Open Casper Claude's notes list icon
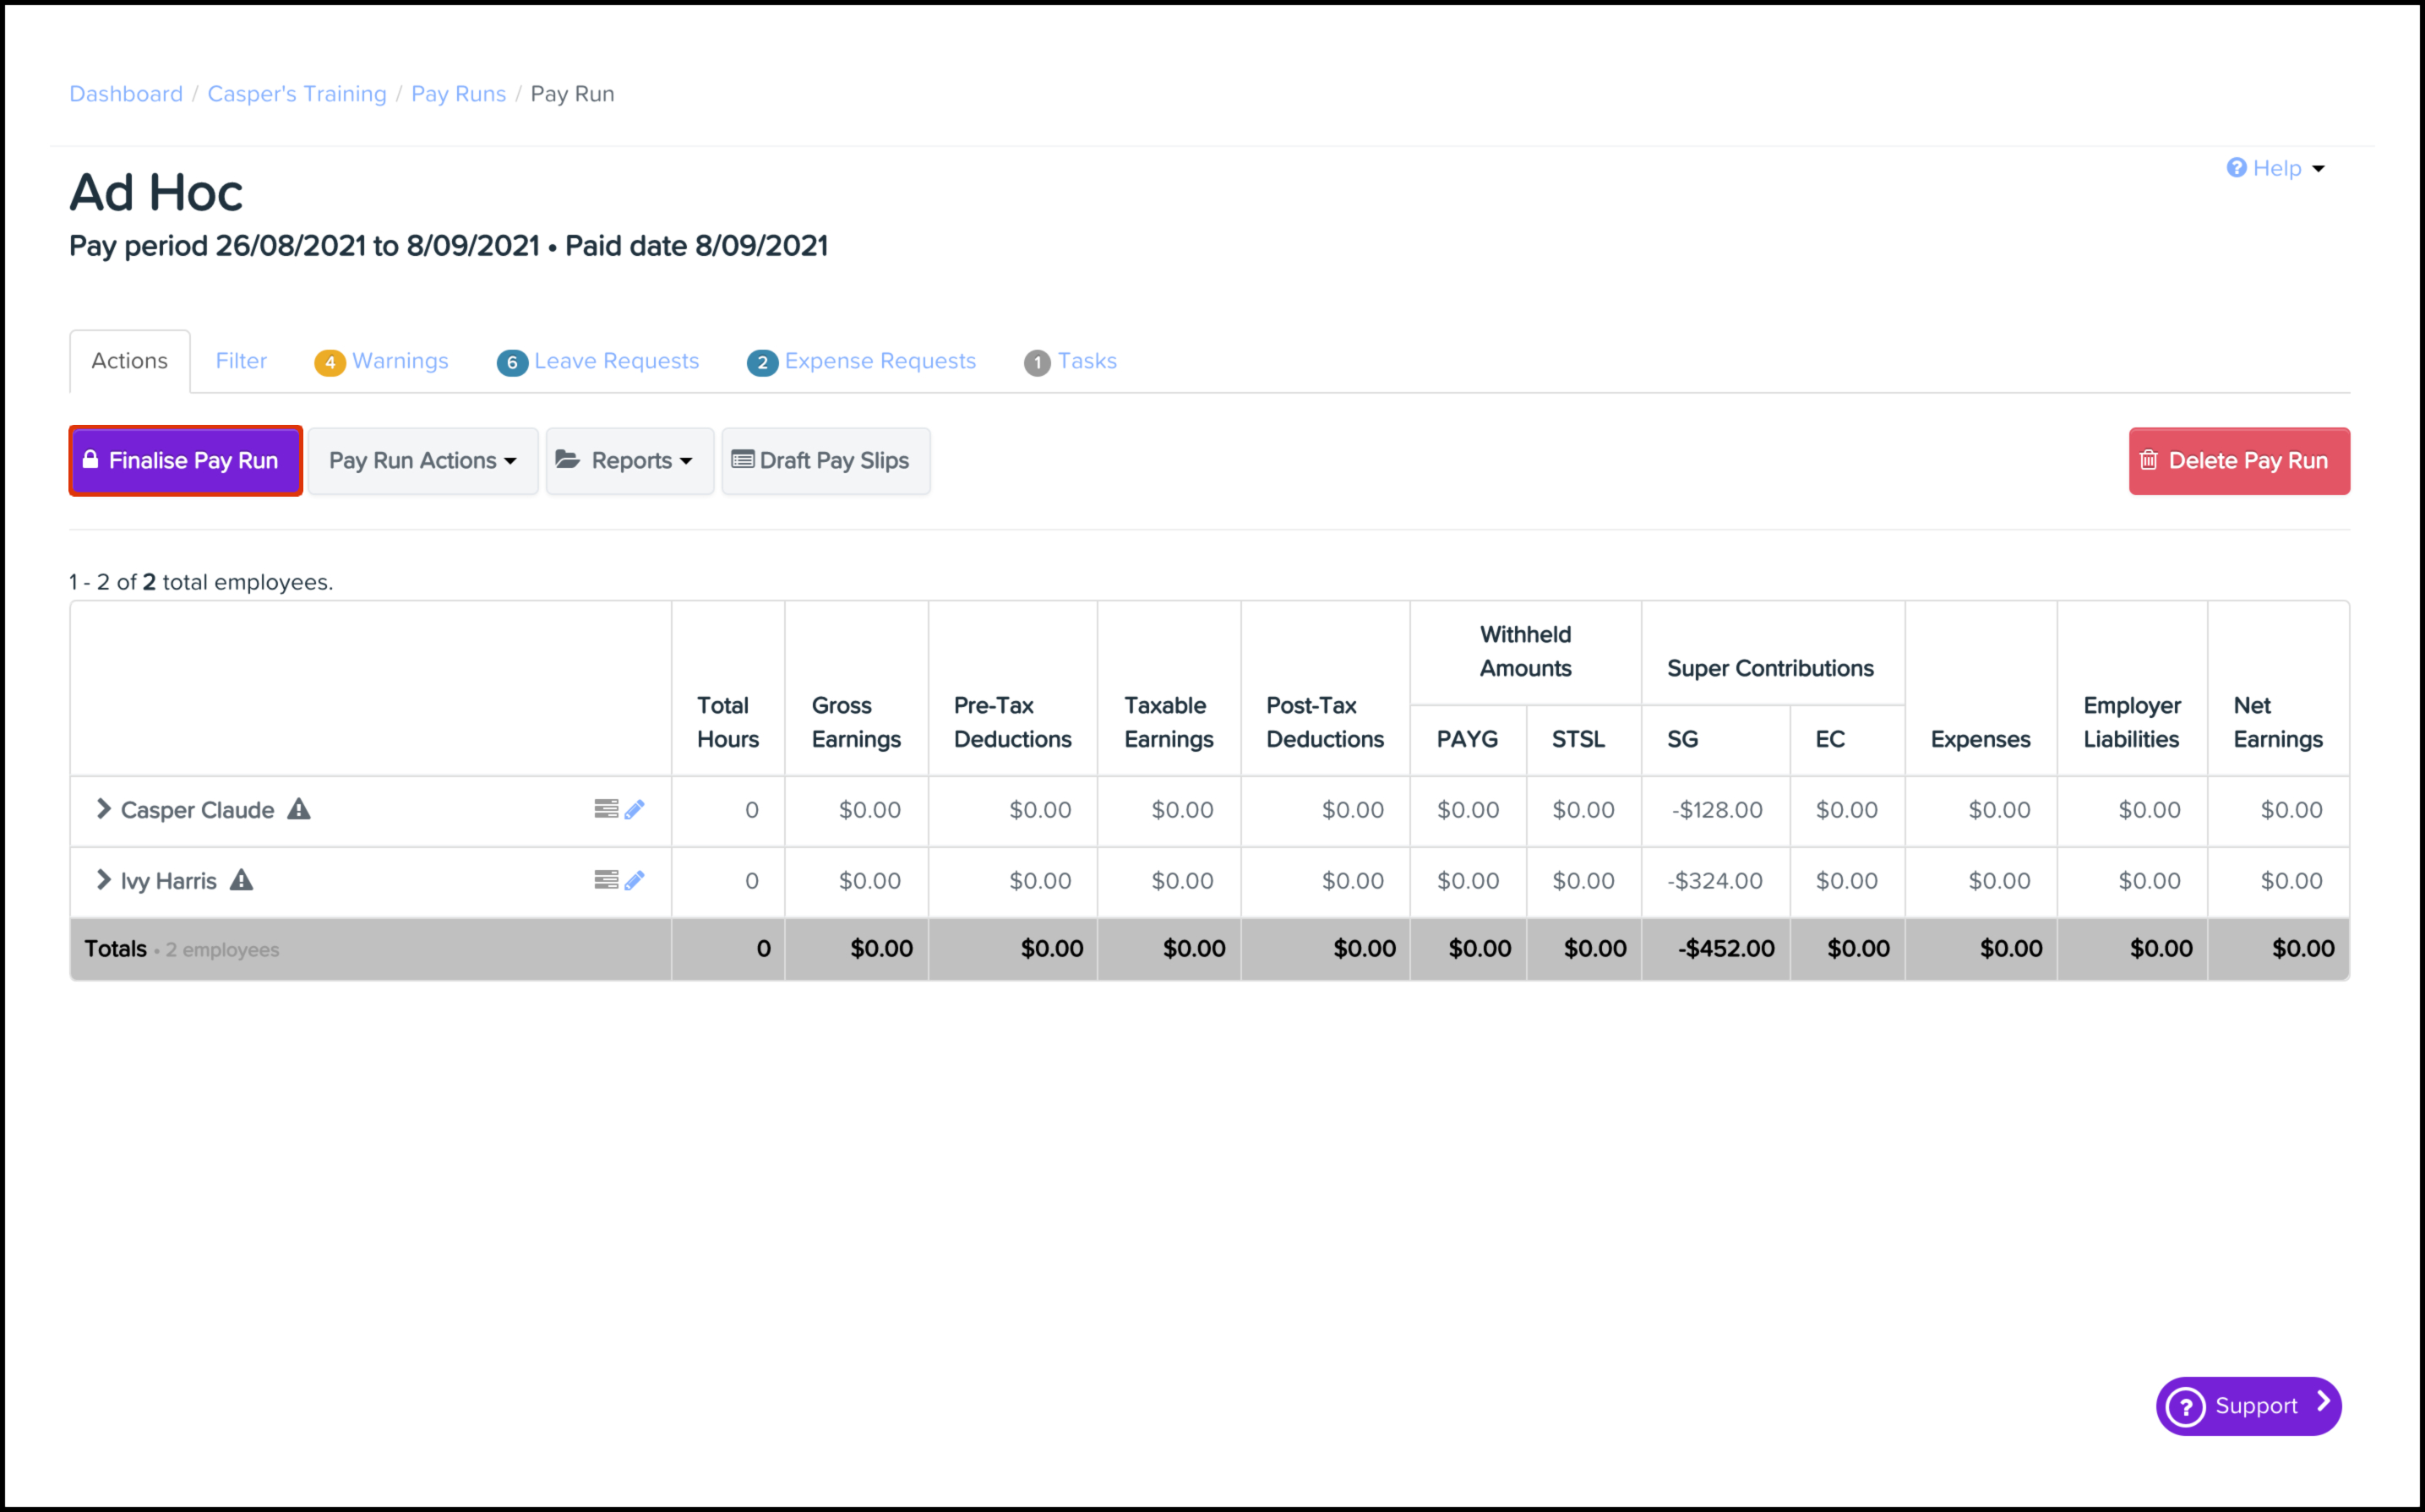 pyautogui.click(x=606, y=809)
